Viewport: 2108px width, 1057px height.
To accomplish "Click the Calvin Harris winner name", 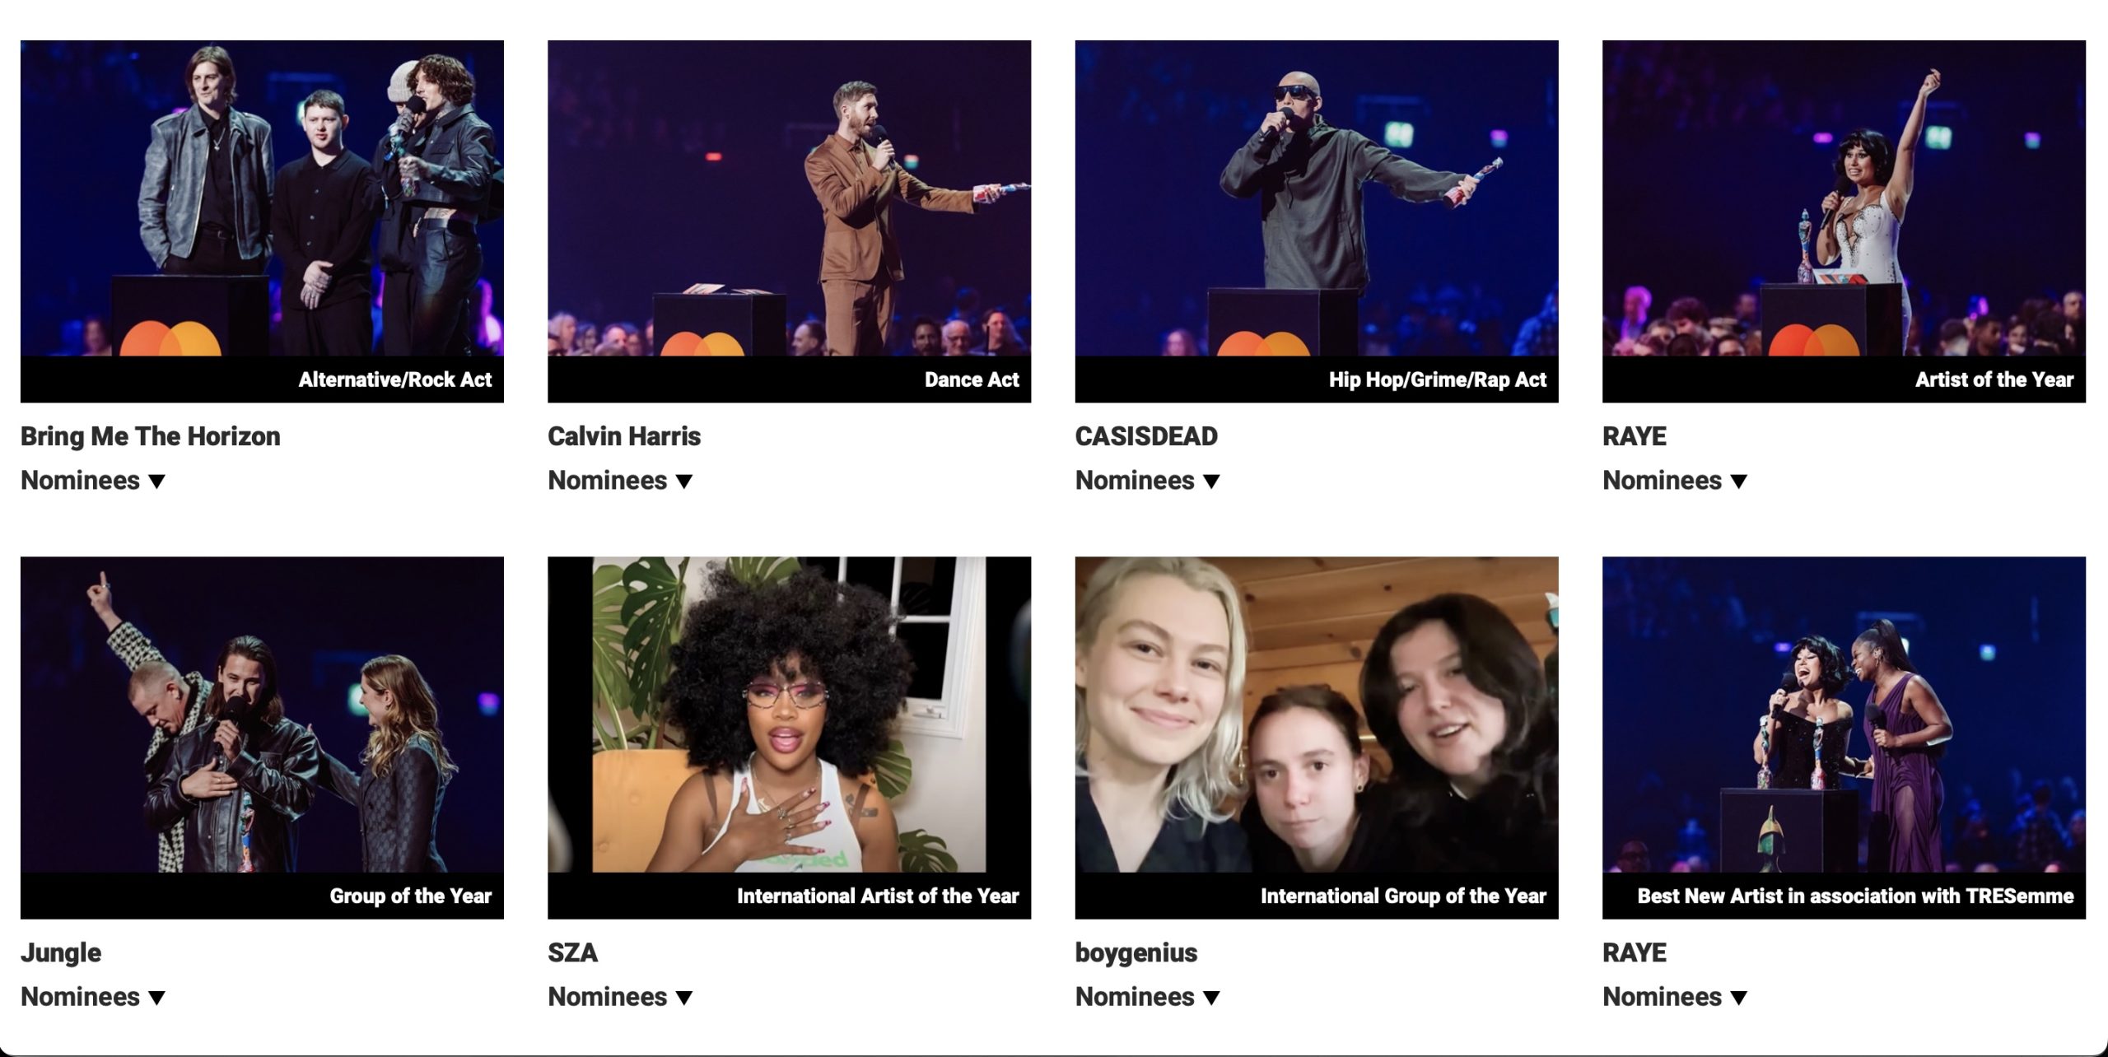I will [624, 435].
